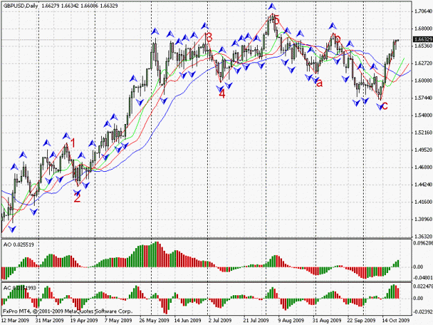The height and width of the screenshot is (325, 433).
Task: Click the AO 0.025519 indicator label
Action: pos(19,245)
